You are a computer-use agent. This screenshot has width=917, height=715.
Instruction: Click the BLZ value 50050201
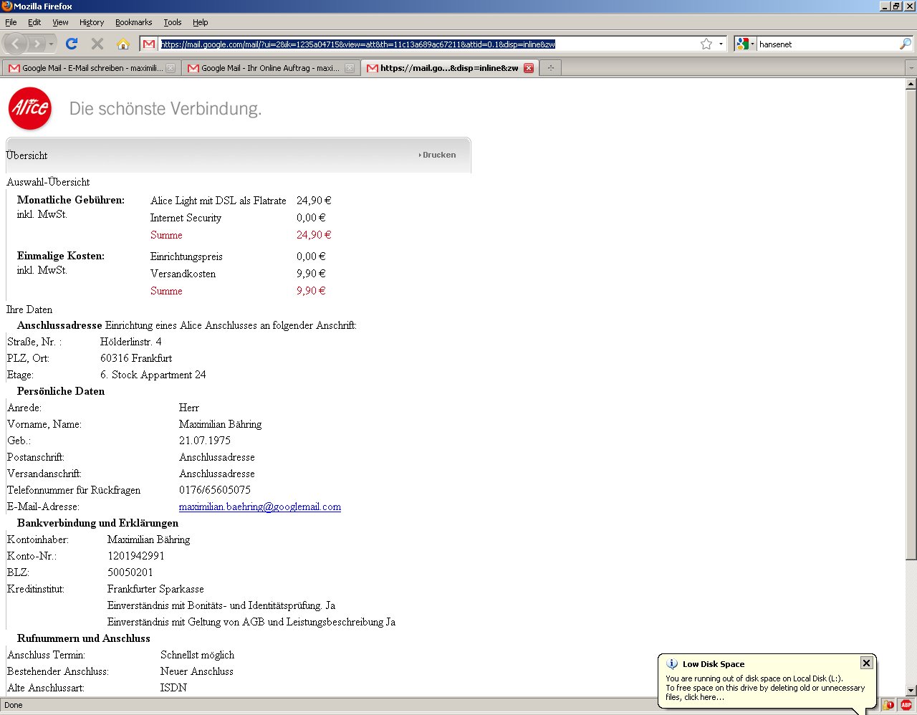(130, 572)
